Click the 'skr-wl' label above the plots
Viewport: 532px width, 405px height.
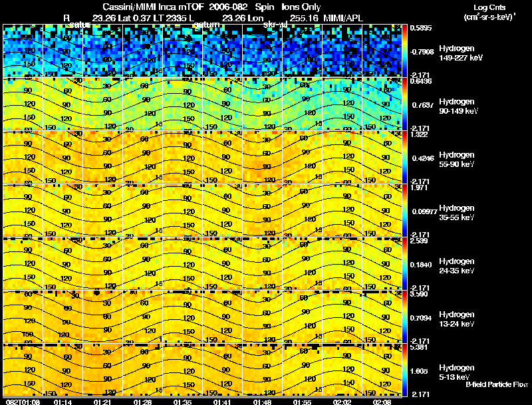click(x=275, y=25)
